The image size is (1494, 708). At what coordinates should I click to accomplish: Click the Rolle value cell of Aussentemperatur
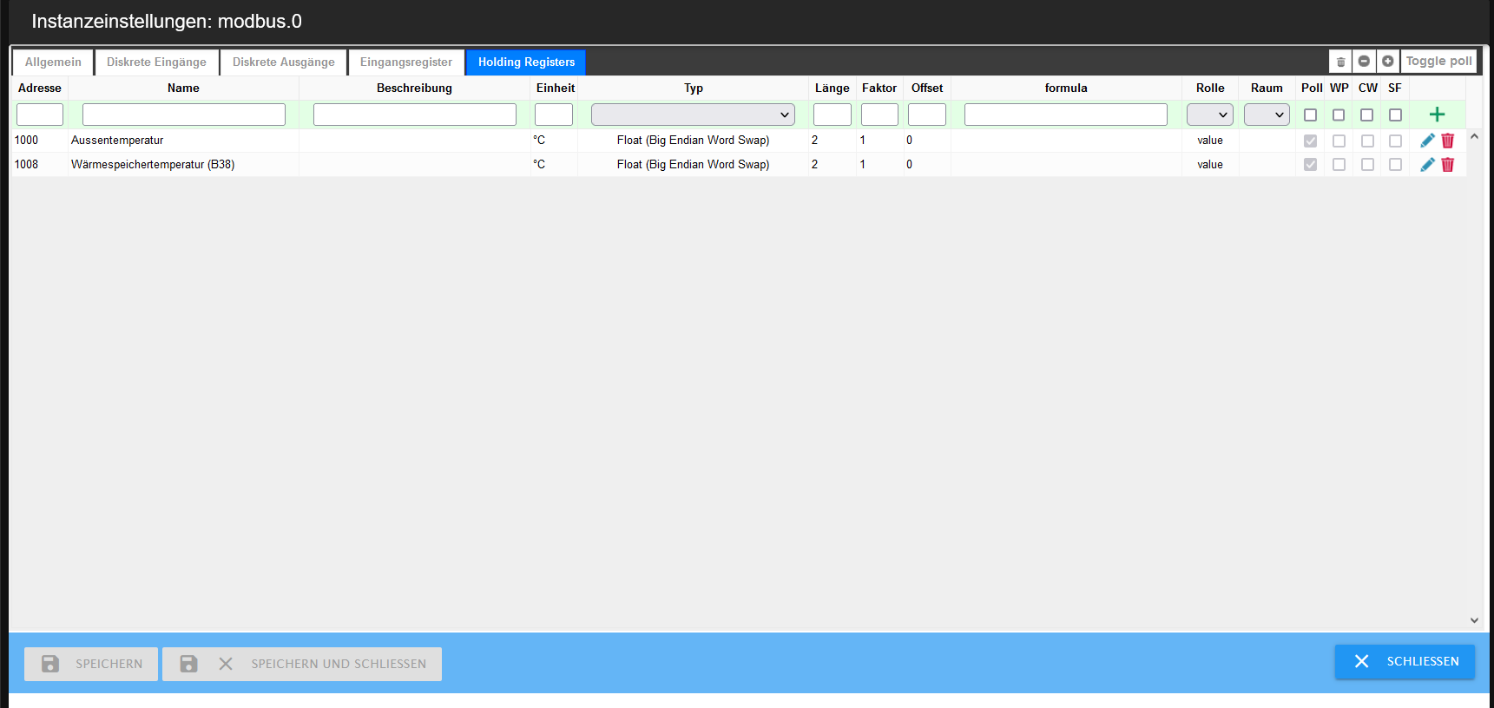tap(1210, 141)
